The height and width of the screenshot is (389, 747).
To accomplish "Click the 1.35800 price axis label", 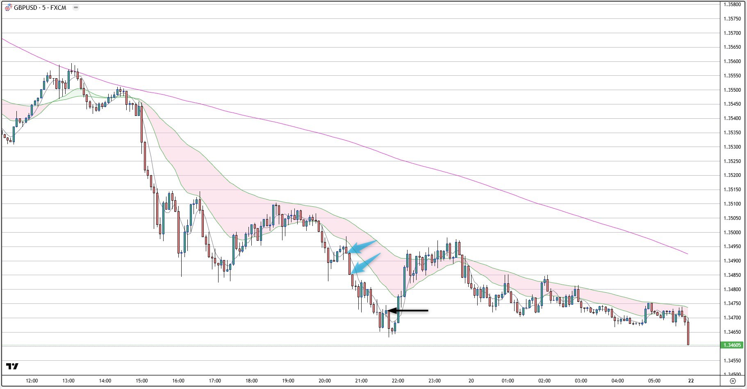I will coord(732,5).
